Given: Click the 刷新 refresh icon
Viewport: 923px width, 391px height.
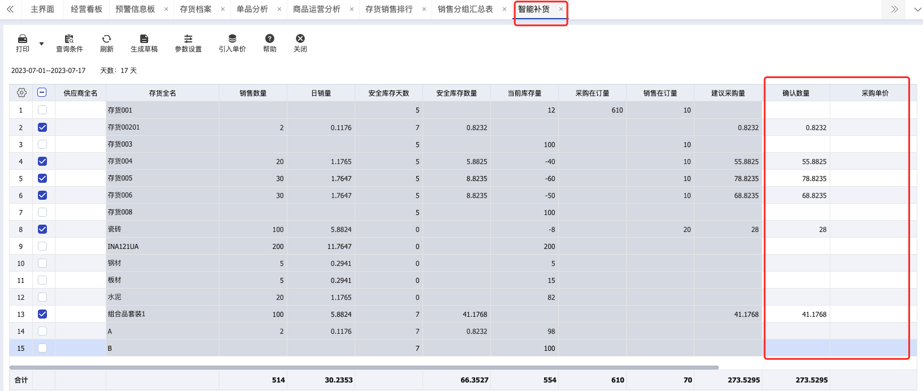Looking at the screenshot, I should [106, 38].
